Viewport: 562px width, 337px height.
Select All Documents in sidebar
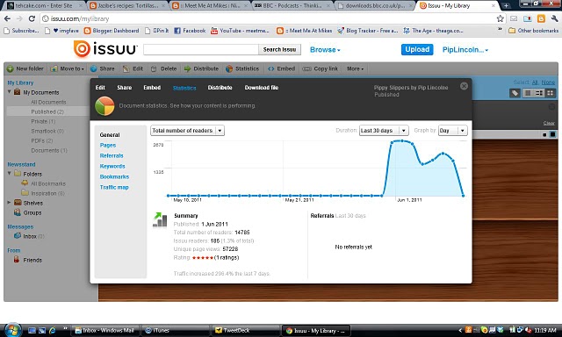[48, 102]
